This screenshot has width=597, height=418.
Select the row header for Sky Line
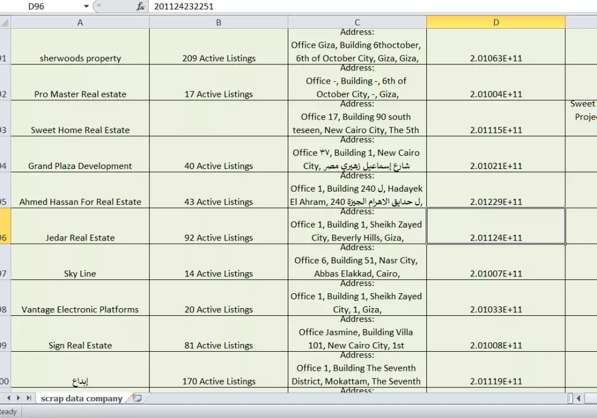(5, 262)
